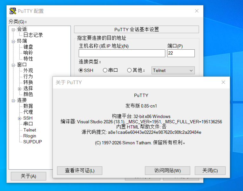Click the 源代码提交 commit hash text
This screenshot has height=191, width=243.
(141, 132)
